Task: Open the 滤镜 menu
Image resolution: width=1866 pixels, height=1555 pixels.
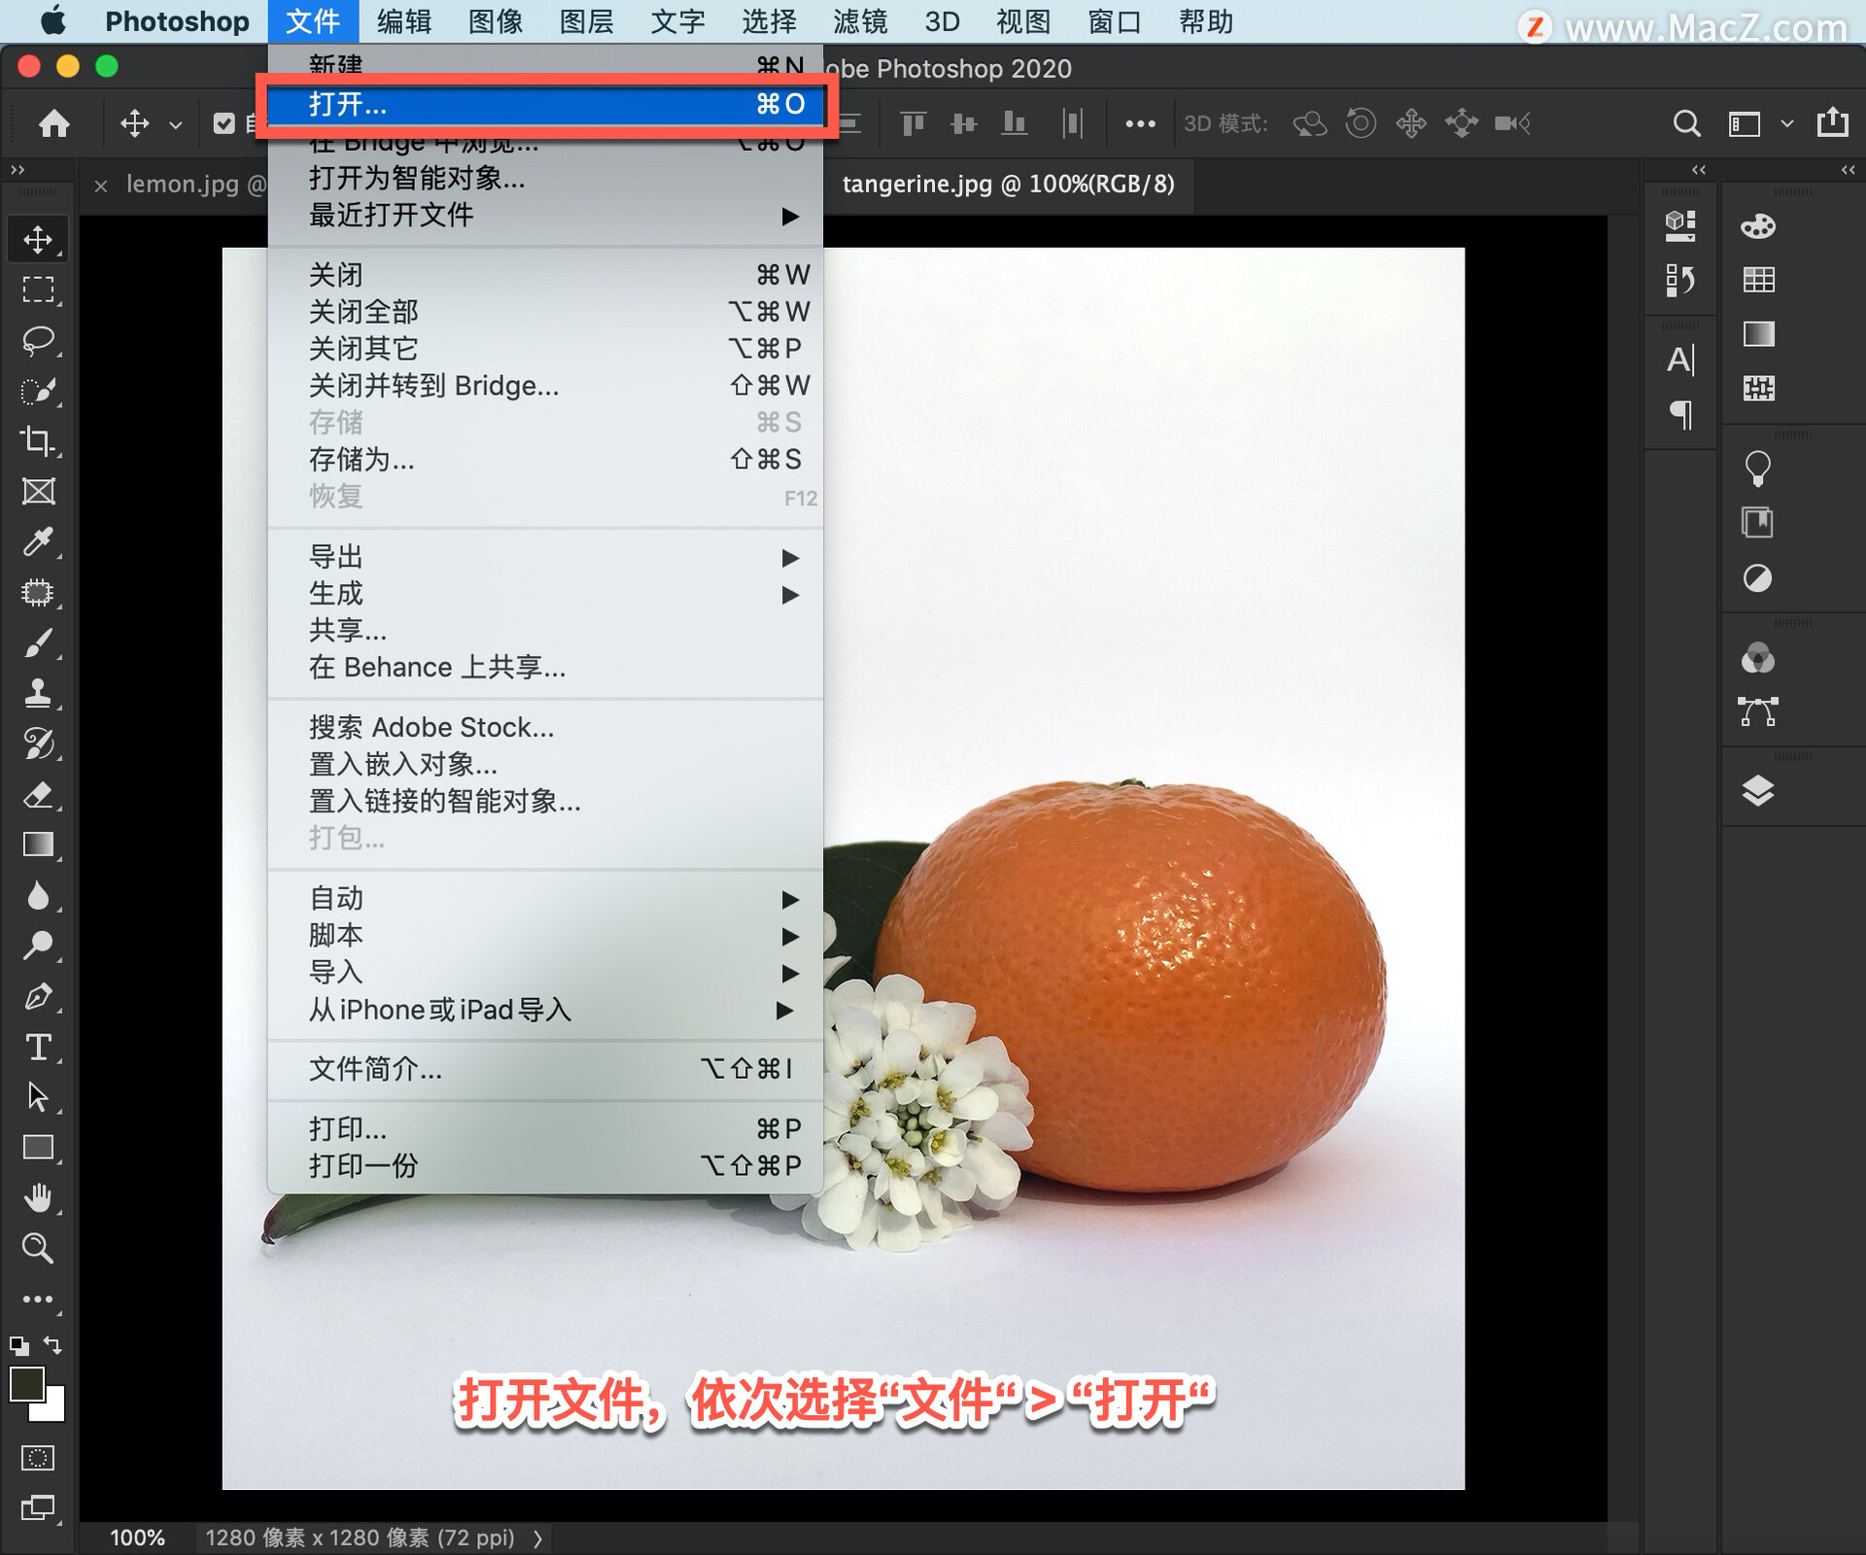Action: (859, 21)
